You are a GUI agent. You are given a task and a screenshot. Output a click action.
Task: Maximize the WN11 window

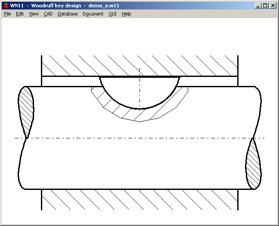click(x=265, y=6)
